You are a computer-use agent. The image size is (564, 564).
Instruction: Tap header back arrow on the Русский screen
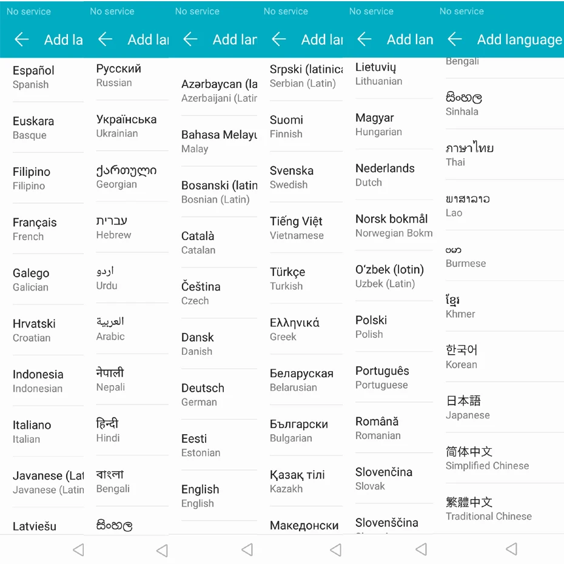[x=105, y=39]
